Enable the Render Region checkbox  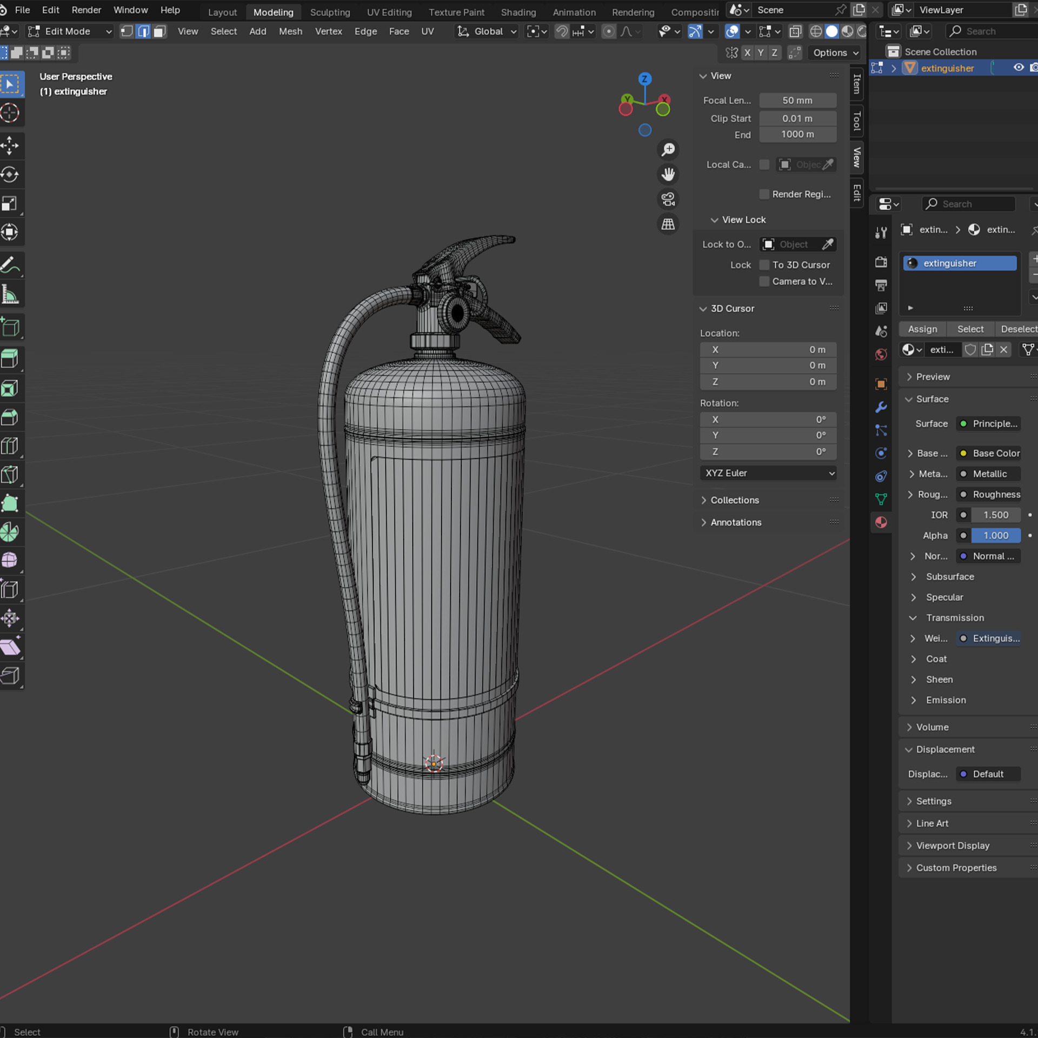pyautogui.click(x=764, y=194)
